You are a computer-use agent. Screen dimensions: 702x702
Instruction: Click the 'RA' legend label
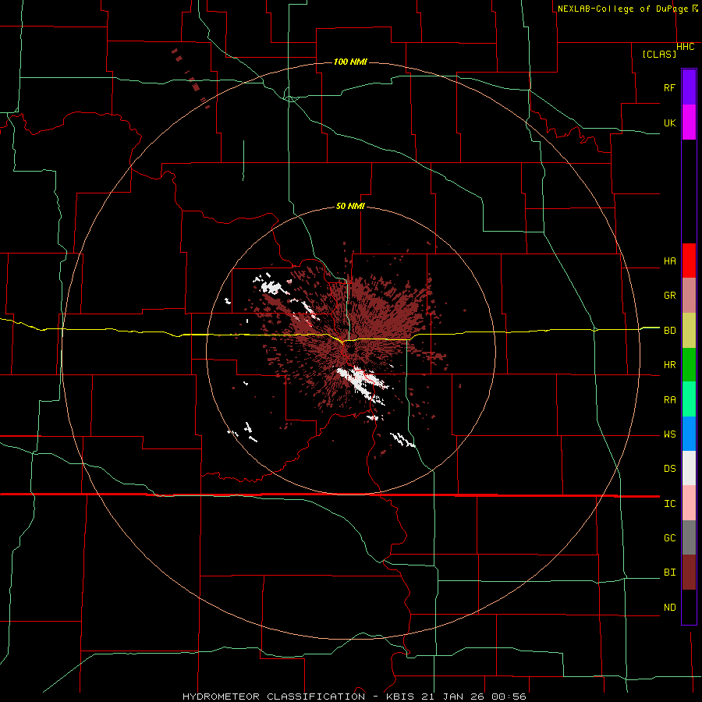coord(669,400)
